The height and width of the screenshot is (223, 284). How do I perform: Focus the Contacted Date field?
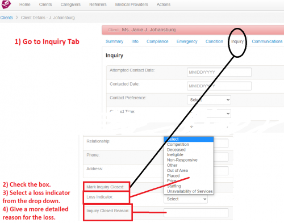(x=219, y=86)
